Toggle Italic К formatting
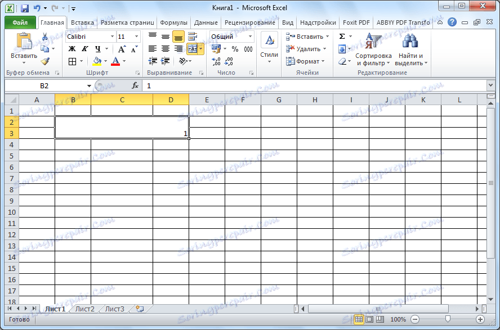The height and width of the screenshot is (330, 500). (x=85, y=49)
